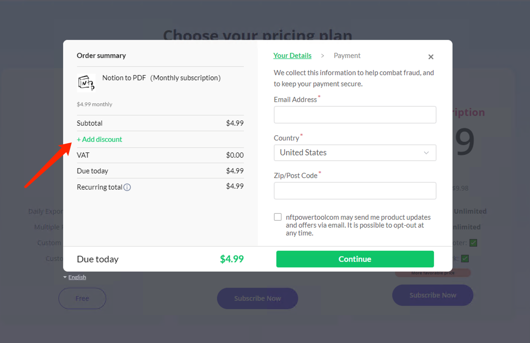Go to the Payment step
Viewport: 530px width, 343px height.
click(347, 56)
